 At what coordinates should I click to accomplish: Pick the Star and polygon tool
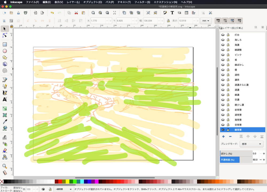click(x=5, y=57)
